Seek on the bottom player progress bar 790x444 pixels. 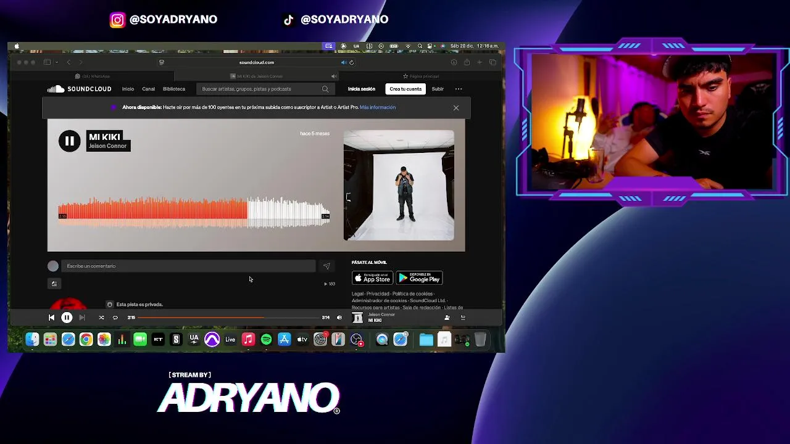pyautogui.click(x=228, y=318)
